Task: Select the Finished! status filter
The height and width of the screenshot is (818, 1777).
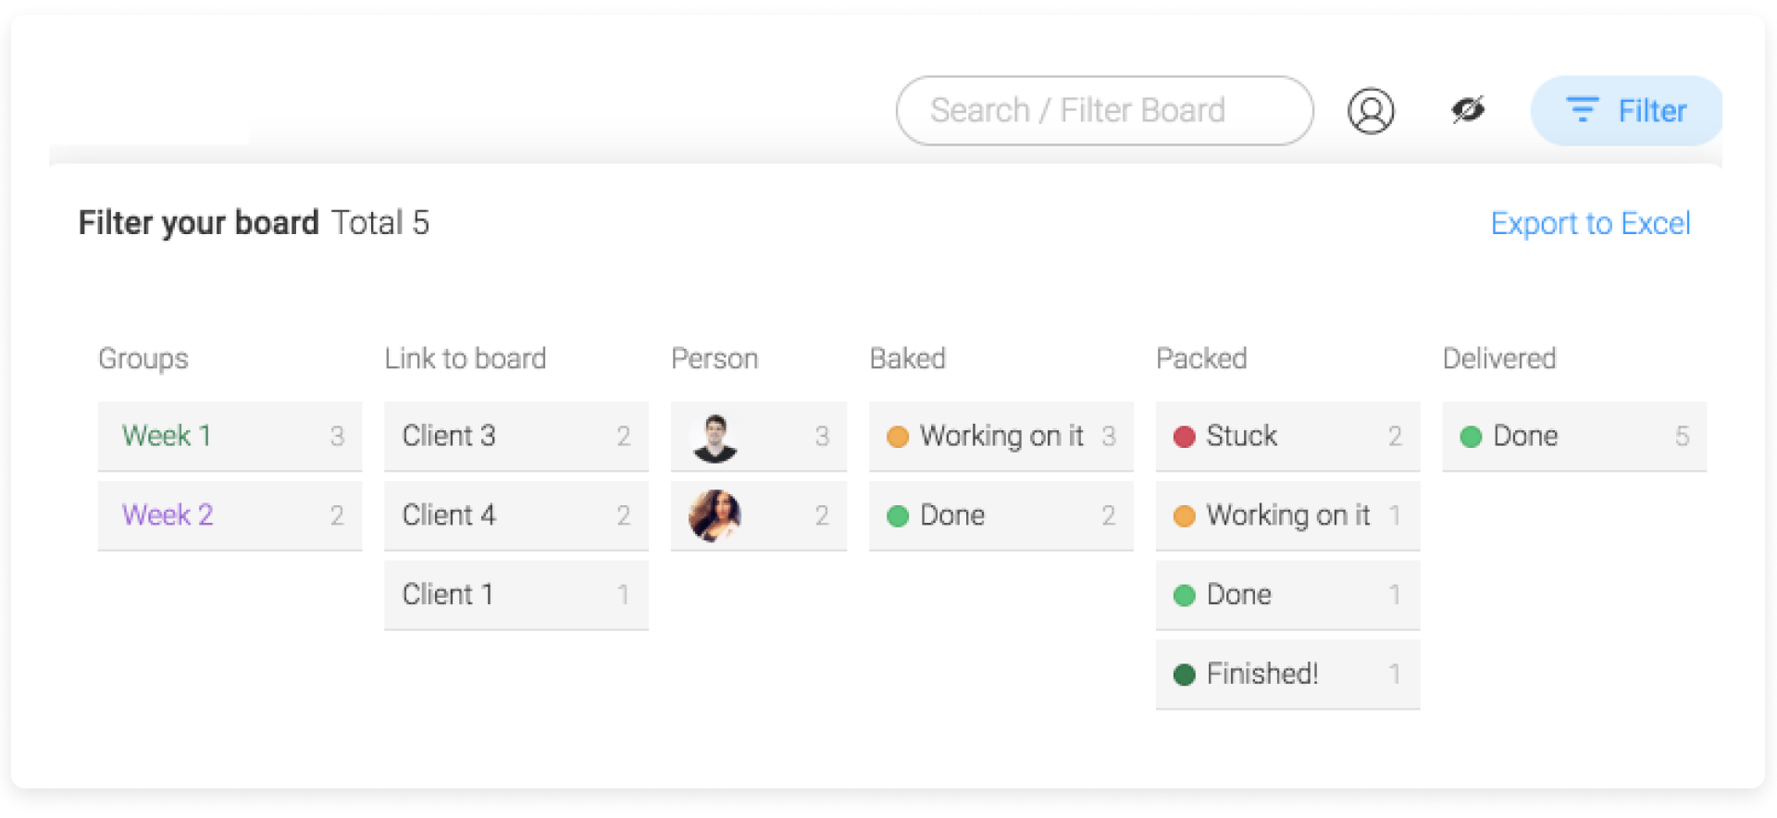Action: (x=1287, y=675)
